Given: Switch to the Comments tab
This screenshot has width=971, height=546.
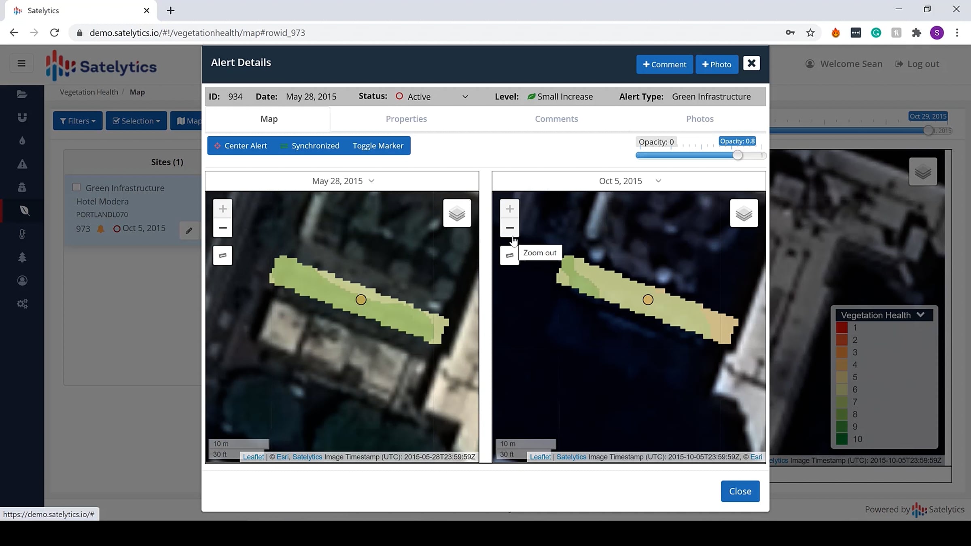Looking at the screenshot, I should point(556,119).
